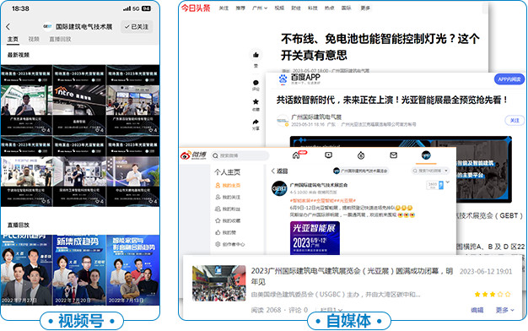Click 编辑 on the article card
Viewport: 528px width, 331px height.
coord(477,310)
